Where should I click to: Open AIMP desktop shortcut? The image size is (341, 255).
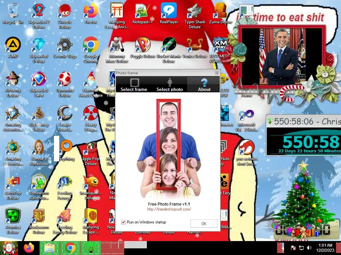tap(13, 48)
